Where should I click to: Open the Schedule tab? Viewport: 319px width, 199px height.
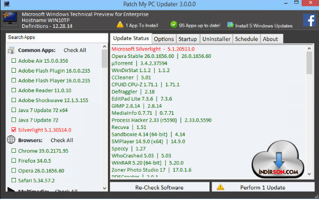tap(246, 39)
